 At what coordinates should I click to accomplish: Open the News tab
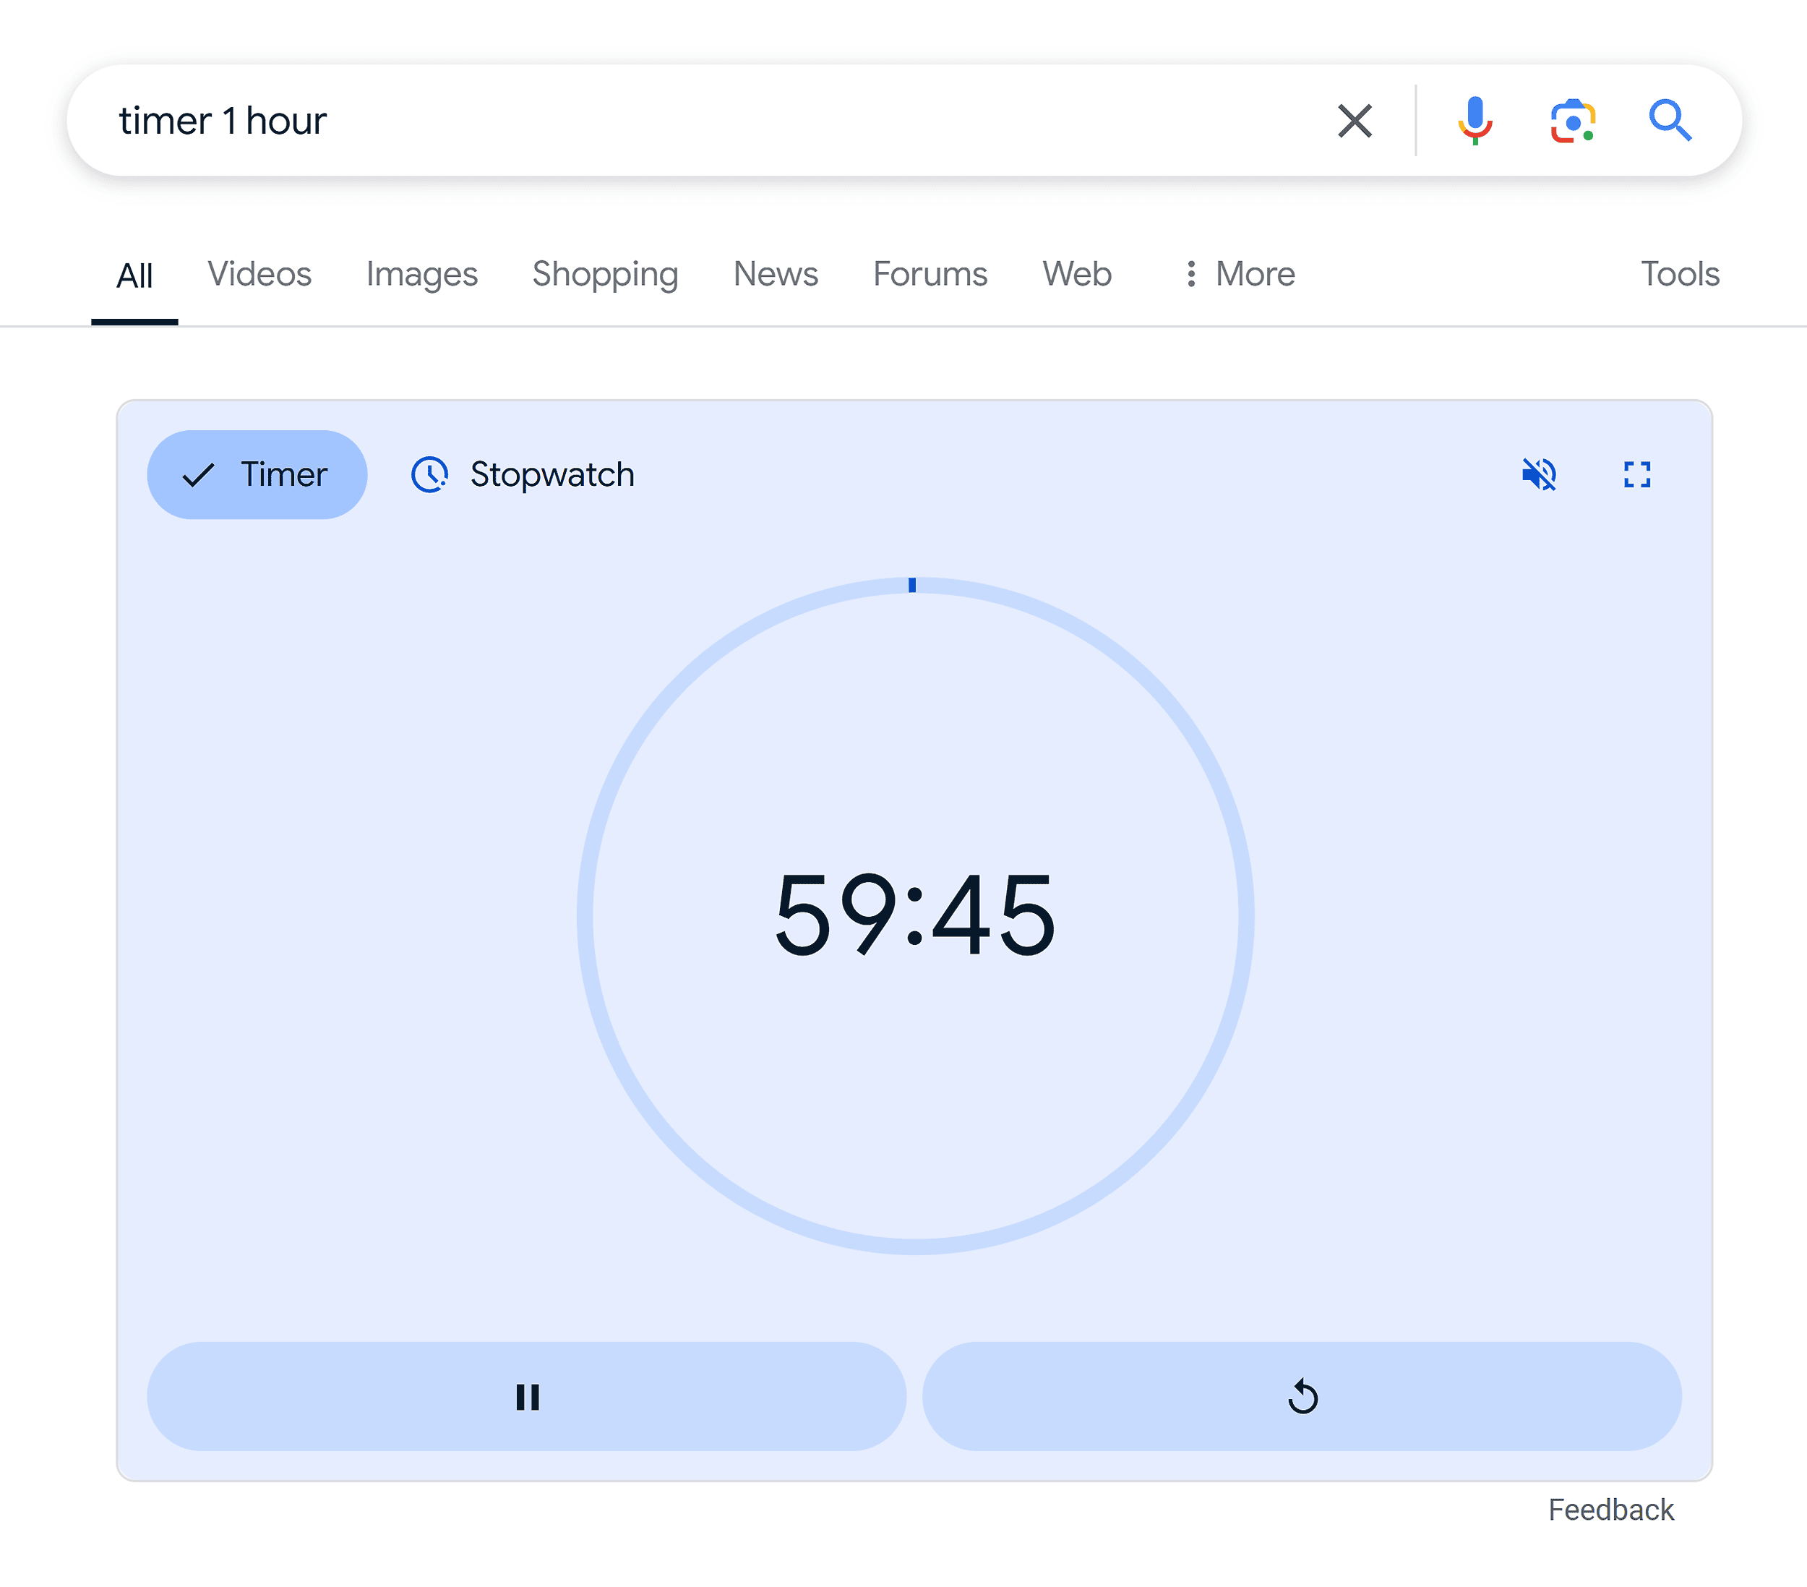pos(776,274)
